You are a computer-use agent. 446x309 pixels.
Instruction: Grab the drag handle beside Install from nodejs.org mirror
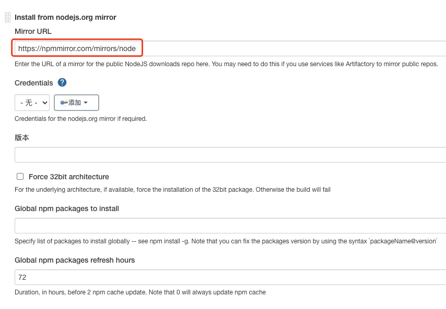pyautogui.click(x=8, y=17)
